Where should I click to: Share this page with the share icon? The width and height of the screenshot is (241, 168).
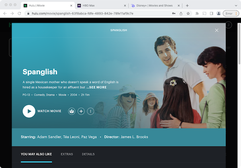[181, 14]
